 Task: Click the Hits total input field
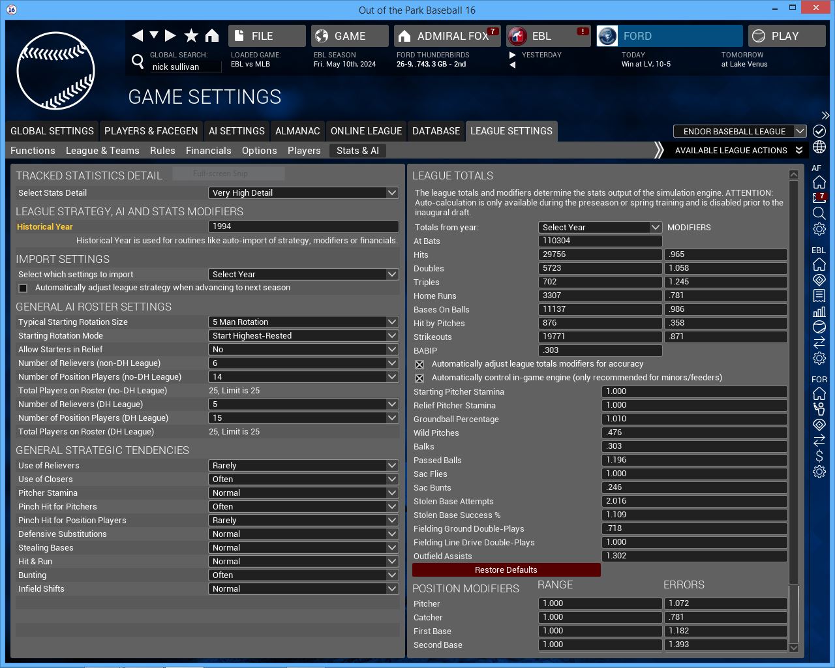[600, 255]
